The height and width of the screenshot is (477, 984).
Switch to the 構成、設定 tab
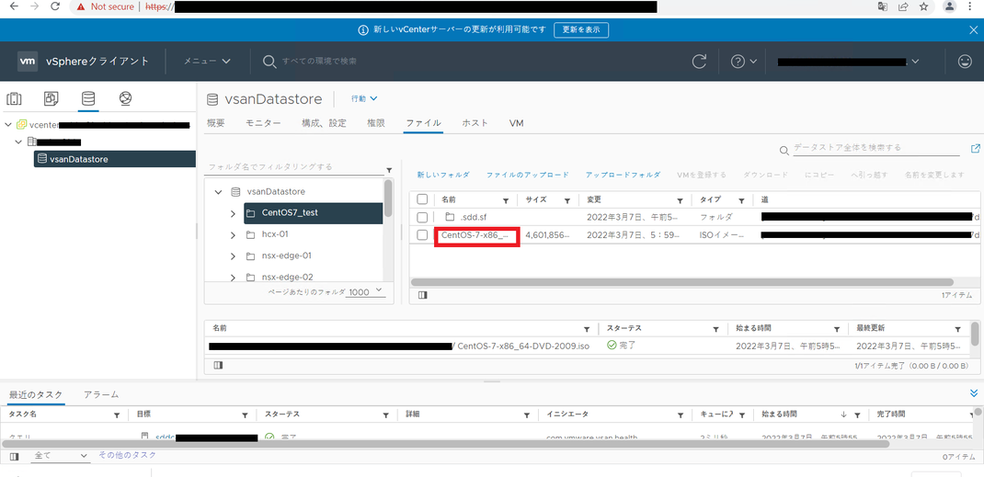[x=325, y=123]
